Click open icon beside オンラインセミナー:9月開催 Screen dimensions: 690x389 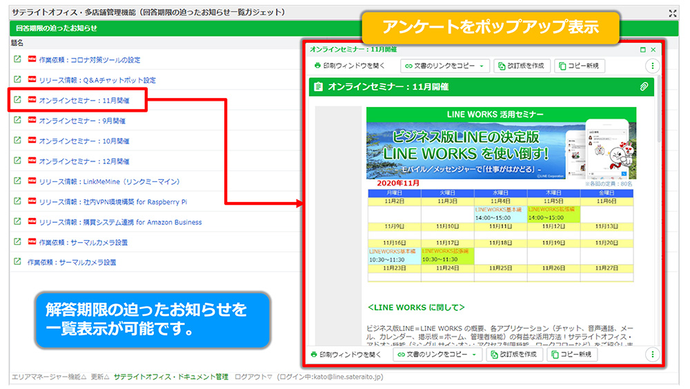(17, 121)
